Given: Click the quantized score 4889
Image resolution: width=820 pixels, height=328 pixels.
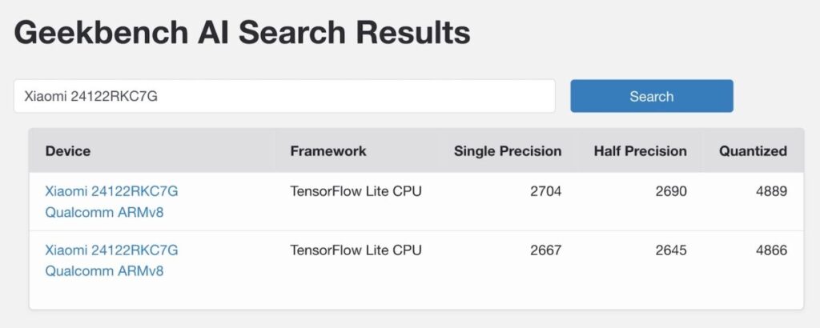Looking at the screenshot, I should (771, 191).
